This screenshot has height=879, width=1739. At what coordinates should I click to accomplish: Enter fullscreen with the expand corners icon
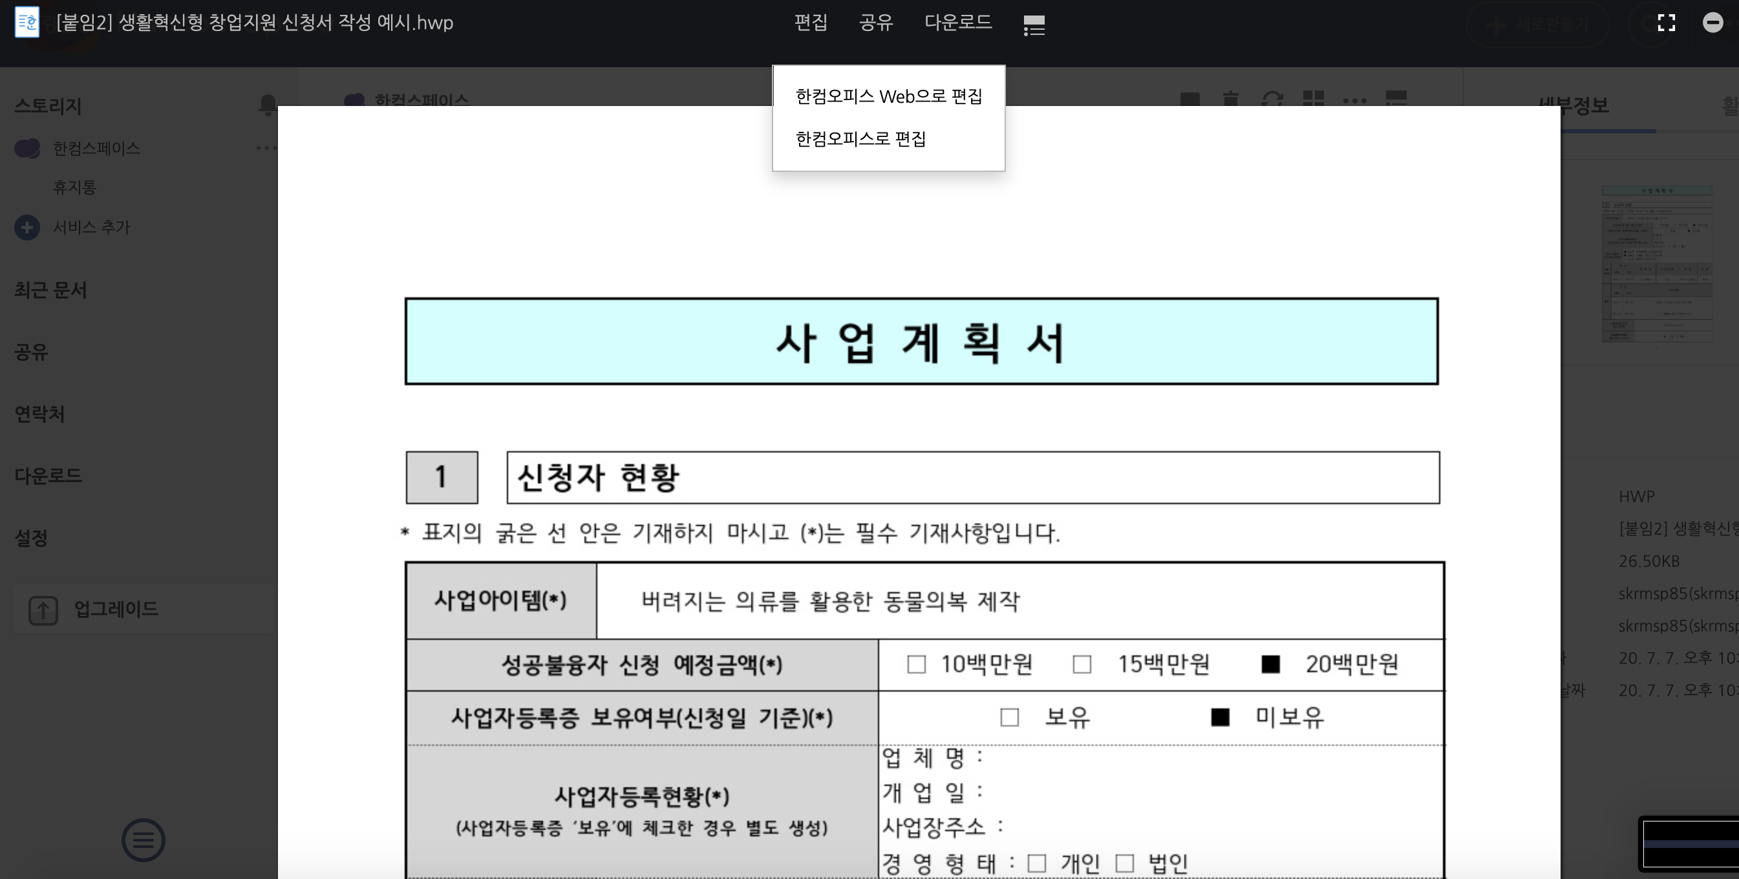click(1666, 23)
